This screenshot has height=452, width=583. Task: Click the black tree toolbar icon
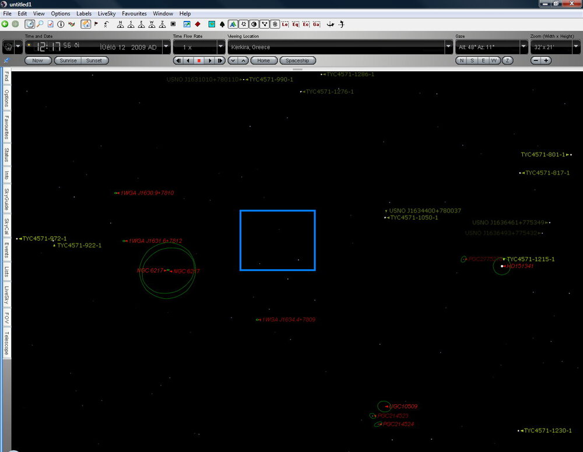[x=222, y=24]
